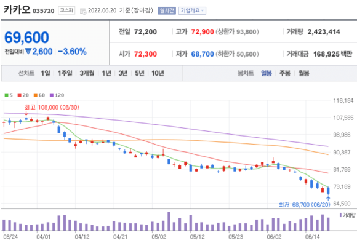Click the 고가 value 72,900
This screenshot has height=243, width=357.
[x=203, y=32]
